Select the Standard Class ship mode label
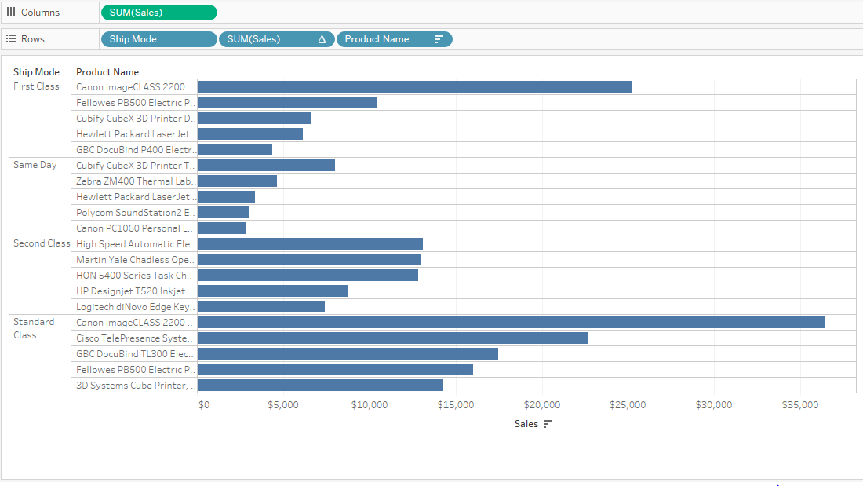863x486 pixels. (34, 328)
